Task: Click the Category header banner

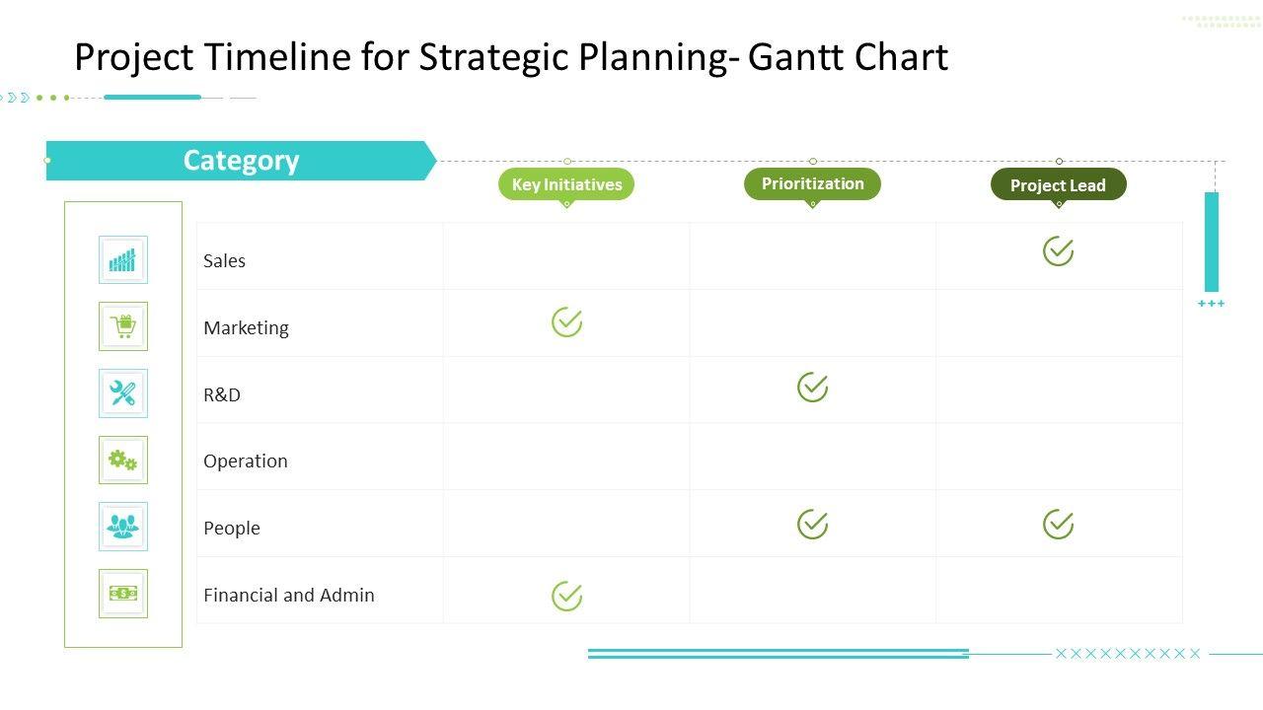Action: point(241,161)
